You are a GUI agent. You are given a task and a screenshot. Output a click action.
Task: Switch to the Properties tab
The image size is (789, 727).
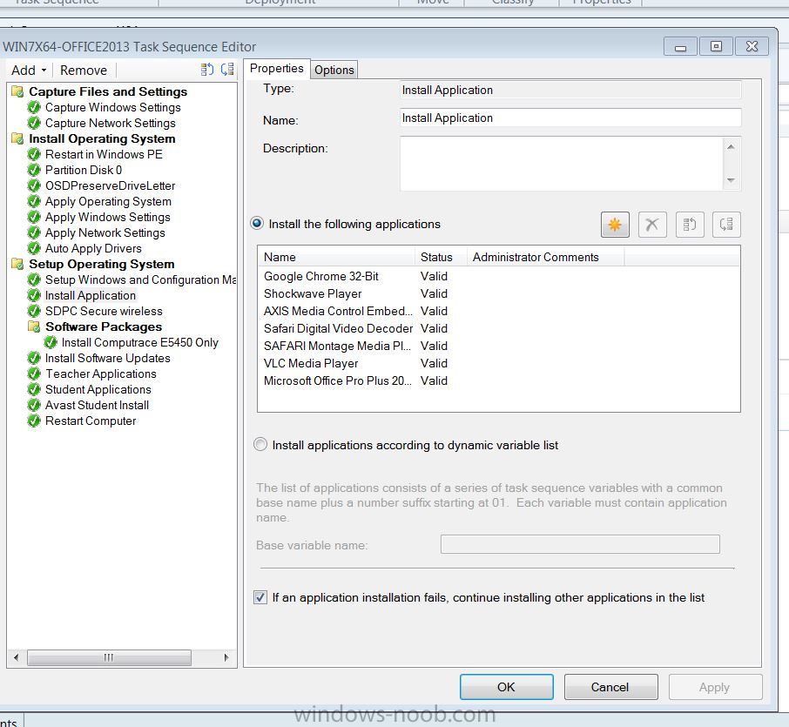point(277,69)
